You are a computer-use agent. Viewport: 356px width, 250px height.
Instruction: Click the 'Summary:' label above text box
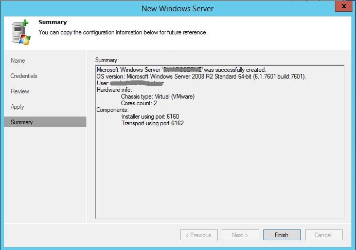click(107, 60)
